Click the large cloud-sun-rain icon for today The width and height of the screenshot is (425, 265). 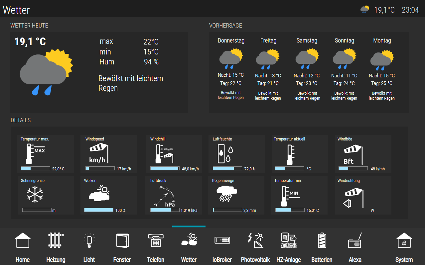(46, 71)
